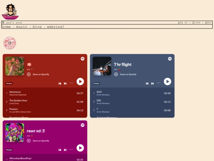Select track The Golden Hour
Viewport: 214px width, 161px height.
point(45,102)
